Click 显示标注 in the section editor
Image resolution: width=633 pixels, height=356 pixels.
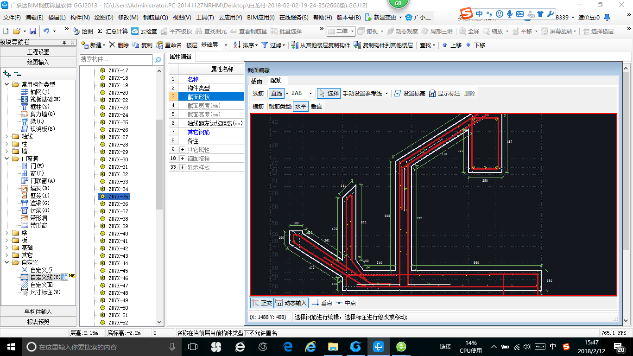pyautogui.click(x=444, y=93)
